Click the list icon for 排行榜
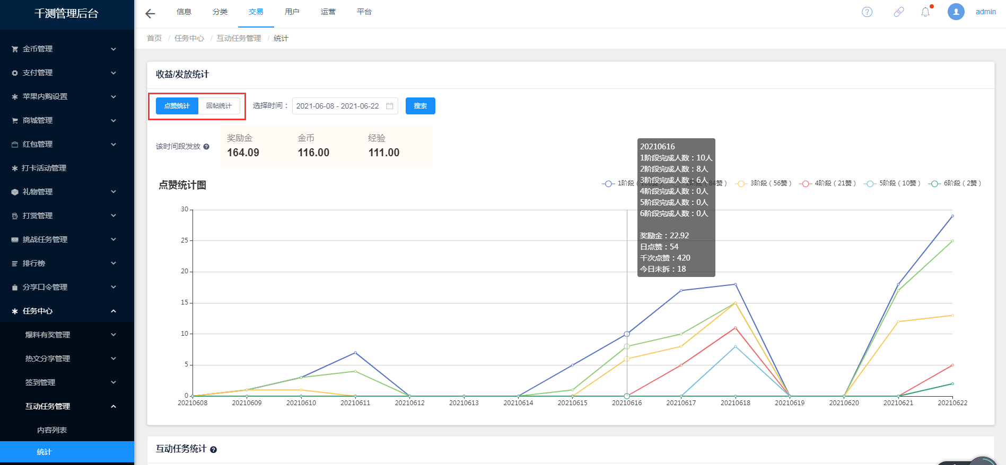 point(15,263)
